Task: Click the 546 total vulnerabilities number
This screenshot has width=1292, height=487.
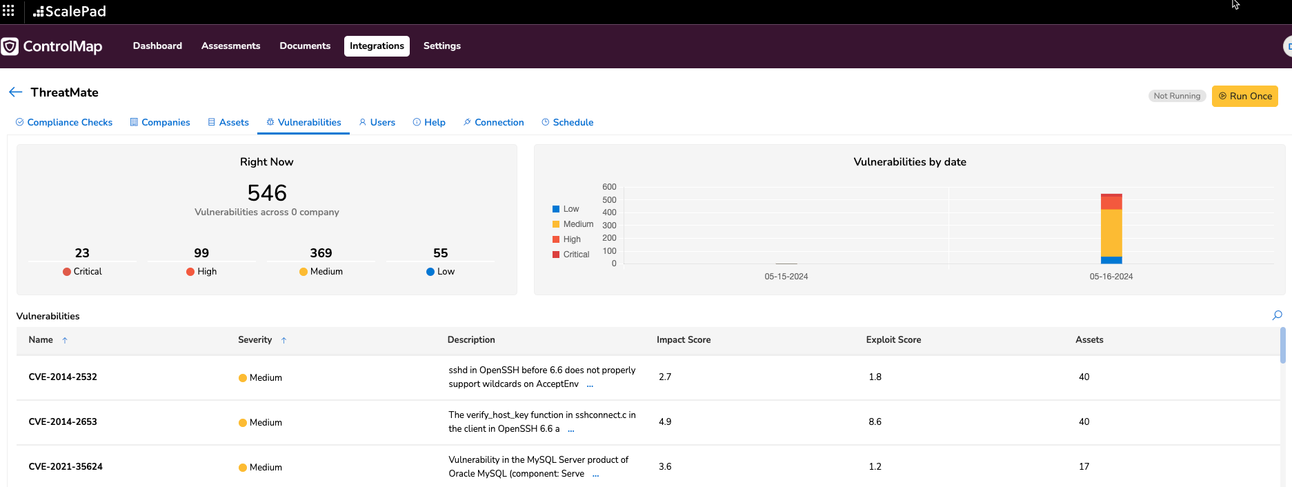Action: pyautogui.click(x=267, y=192)
